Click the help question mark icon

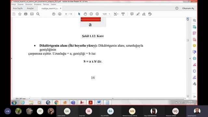pyautogui.click(x=177, y=8)
